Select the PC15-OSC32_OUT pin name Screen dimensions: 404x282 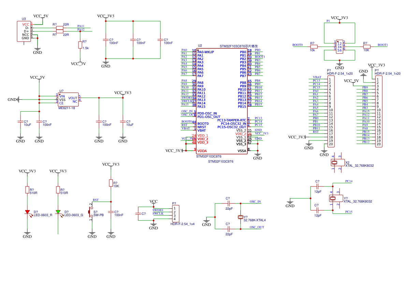coord(232,127)
